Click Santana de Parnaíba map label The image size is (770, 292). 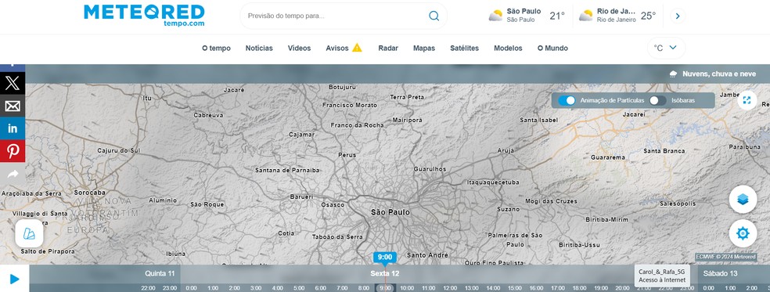pos(287,170)
